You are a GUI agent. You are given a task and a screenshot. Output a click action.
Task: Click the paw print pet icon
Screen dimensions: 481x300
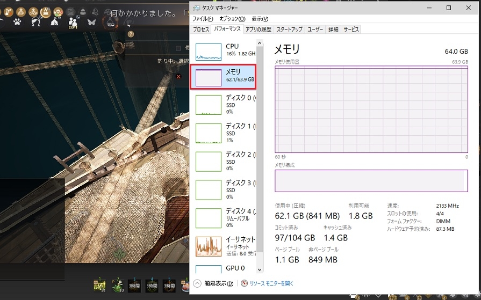click(x=16, y=23)
